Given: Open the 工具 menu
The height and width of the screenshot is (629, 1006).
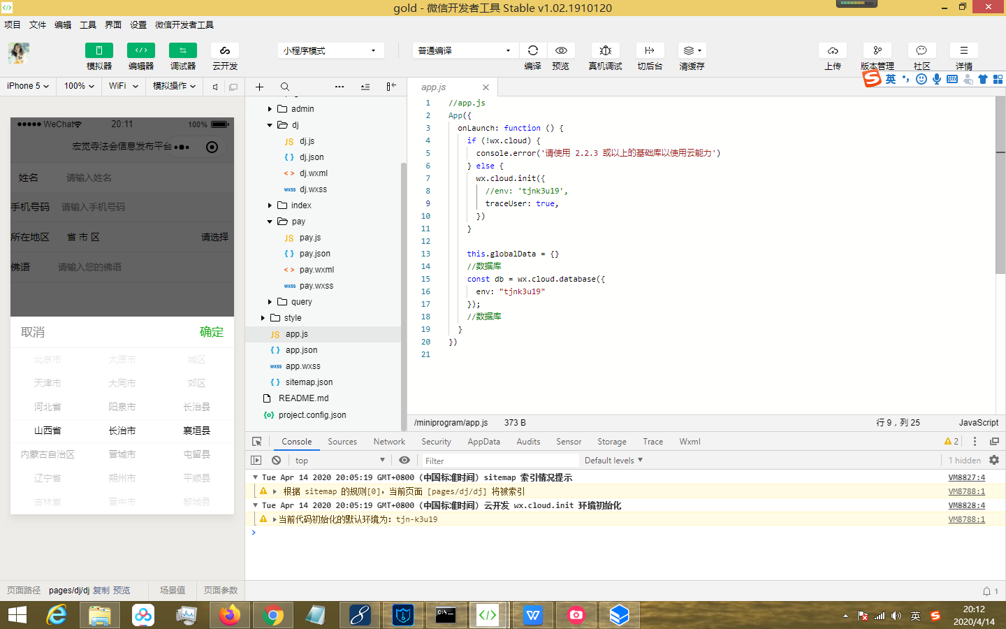Looking at the screenshot, I should [x=88, y=24].
